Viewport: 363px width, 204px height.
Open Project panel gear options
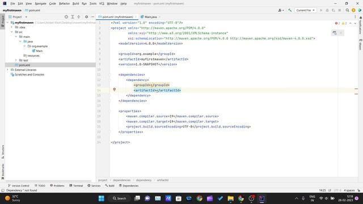(x=86, y=17)
